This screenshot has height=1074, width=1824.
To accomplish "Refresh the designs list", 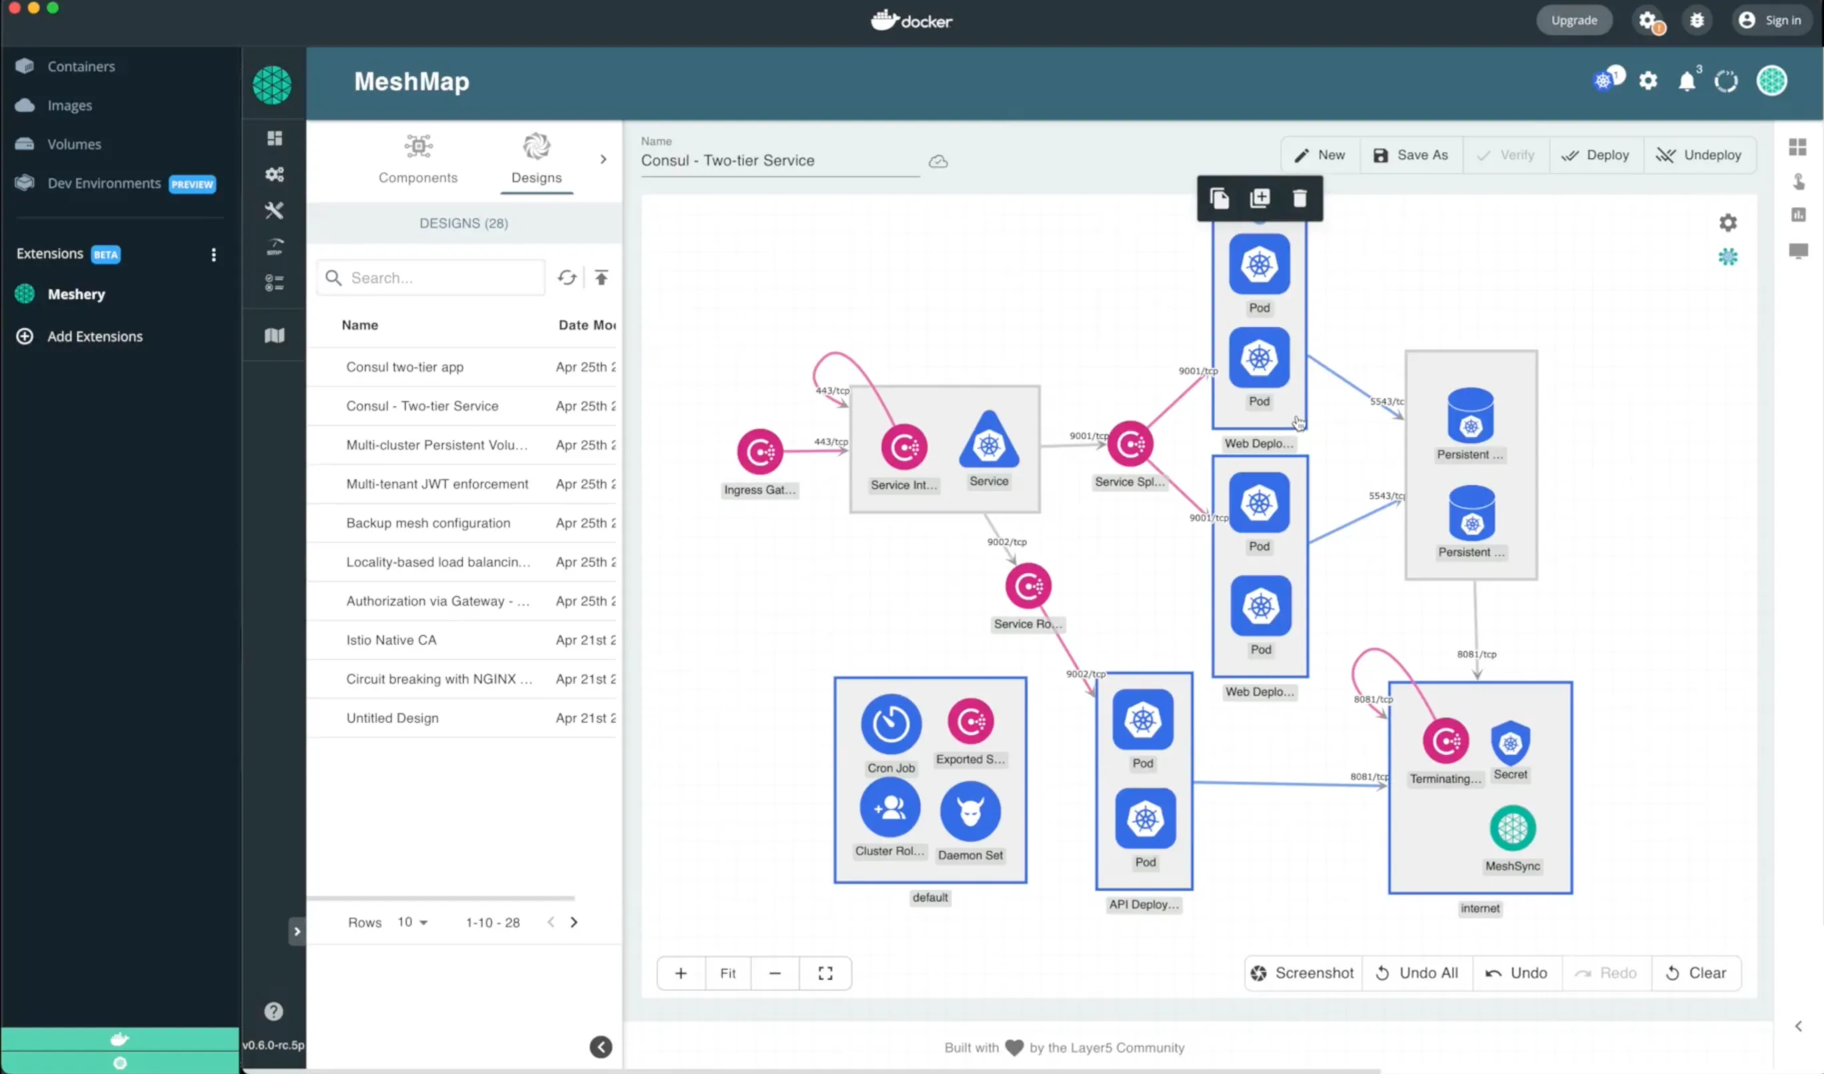I will 566,278.
